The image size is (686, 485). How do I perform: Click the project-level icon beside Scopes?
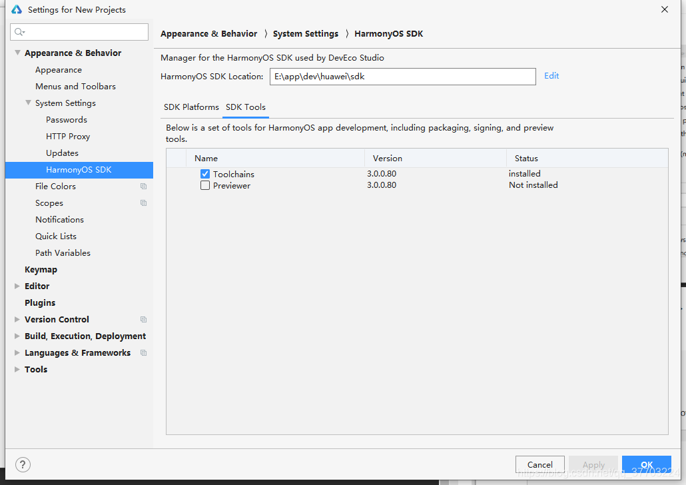[x=143, y=203]
